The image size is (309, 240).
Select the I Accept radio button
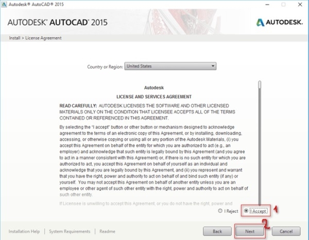[x=247, y=211]
